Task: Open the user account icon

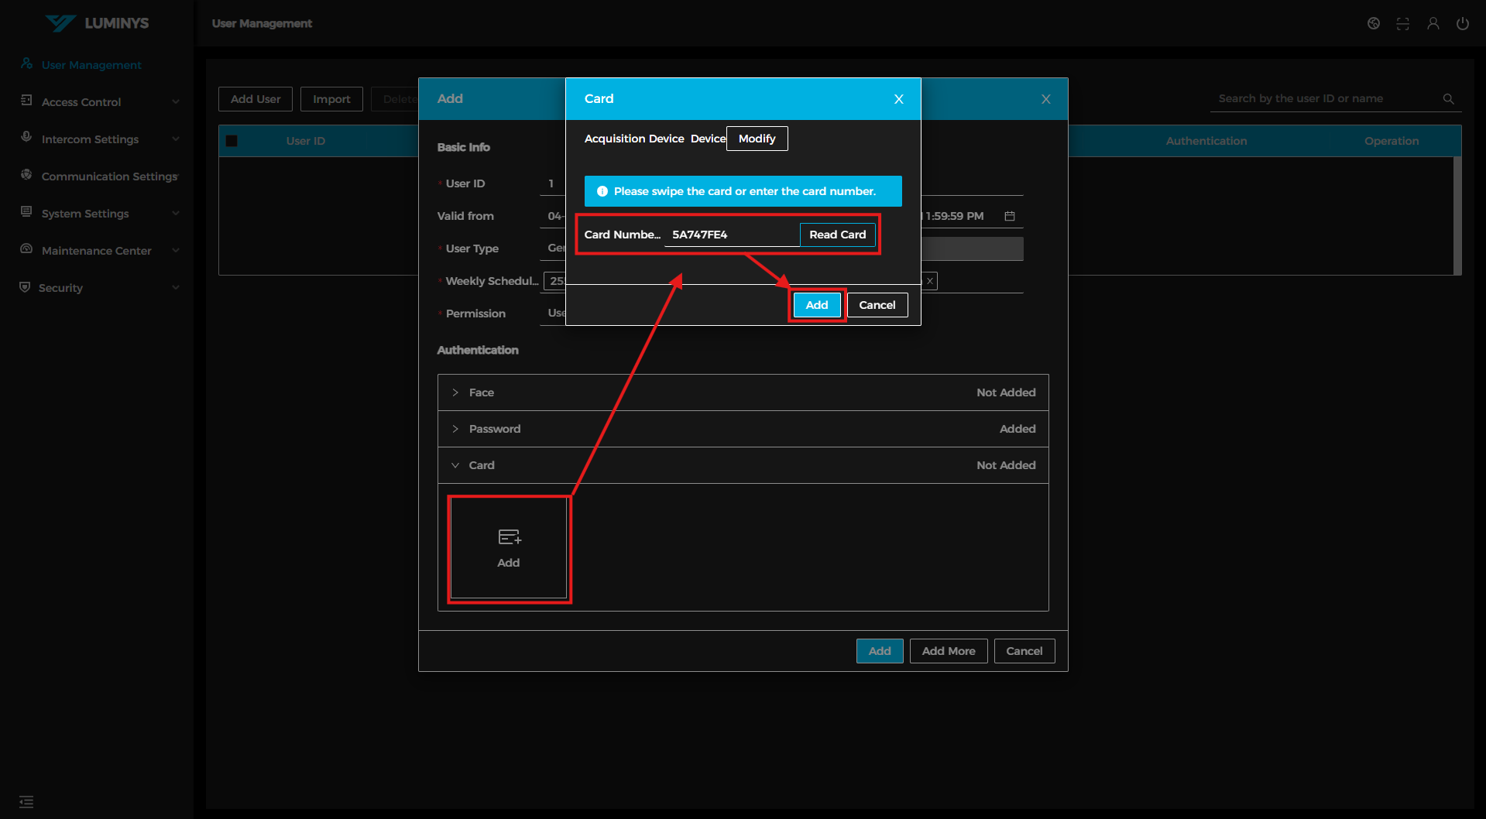Action: [x=1433, y=24]
